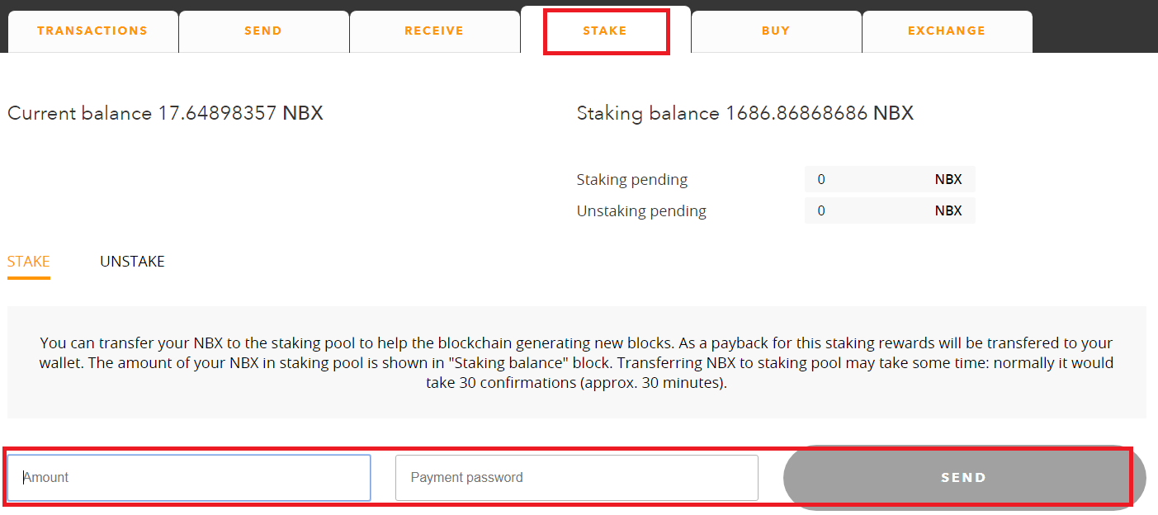Click the Staking balance amount text
Image resolution: width=1158 pixels, height=515 pixels.
(x=796, y=113)
